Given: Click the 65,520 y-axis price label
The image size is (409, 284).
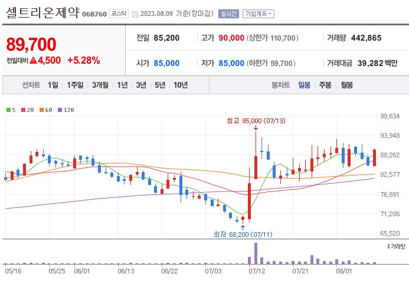Looking at the screenshot, I should (390, 233).
